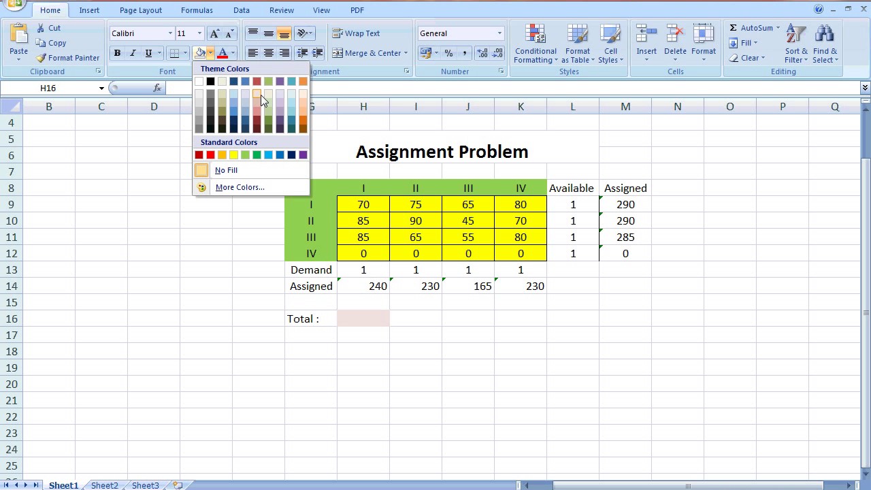Open Find & Select binoculars menu

825,44
